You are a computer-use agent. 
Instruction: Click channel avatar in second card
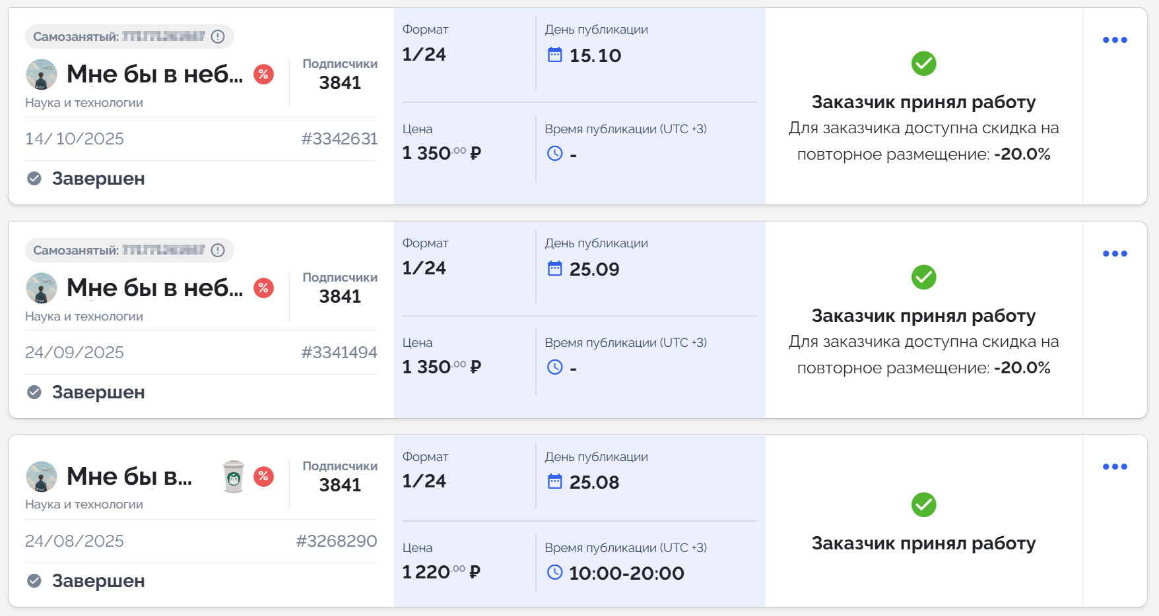coord(41,288)
